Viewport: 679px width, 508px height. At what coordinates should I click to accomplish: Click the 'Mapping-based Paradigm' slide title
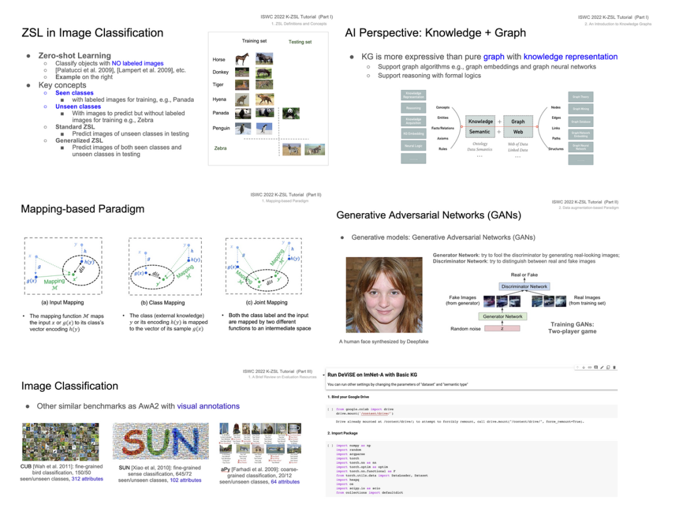click(83, 209)
